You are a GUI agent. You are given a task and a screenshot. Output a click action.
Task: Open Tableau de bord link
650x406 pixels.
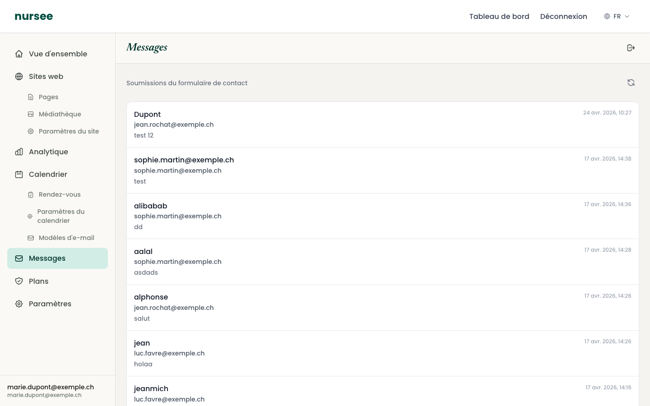point(499,16)
